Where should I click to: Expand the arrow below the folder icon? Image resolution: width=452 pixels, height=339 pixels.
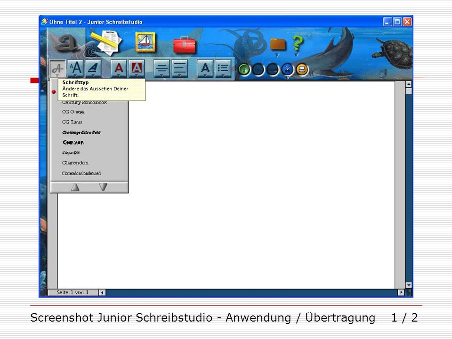pyautogui.click(x=277, y=55)
